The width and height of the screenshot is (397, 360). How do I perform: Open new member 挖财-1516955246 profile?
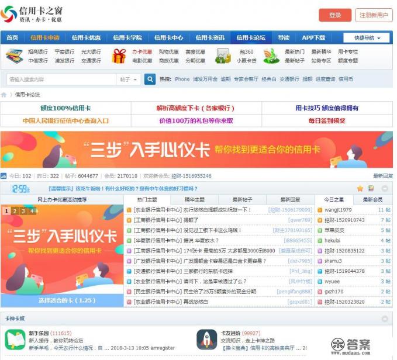click(191, 176)
